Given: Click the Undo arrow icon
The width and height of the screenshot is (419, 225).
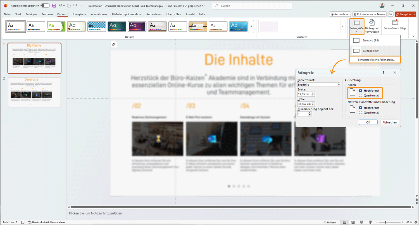Looking at the screenshot, I should [x=60, y=6].
